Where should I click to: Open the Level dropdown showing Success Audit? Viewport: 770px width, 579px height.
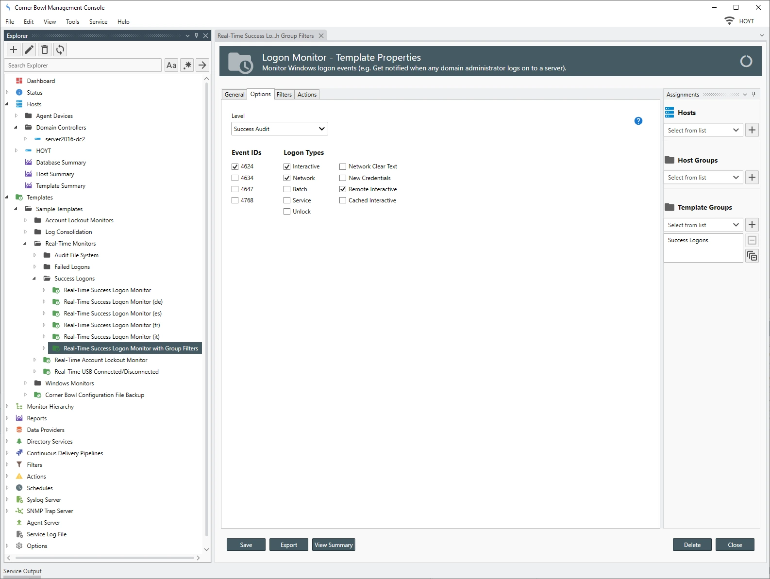pyautogui.click(x=280, y=129)
